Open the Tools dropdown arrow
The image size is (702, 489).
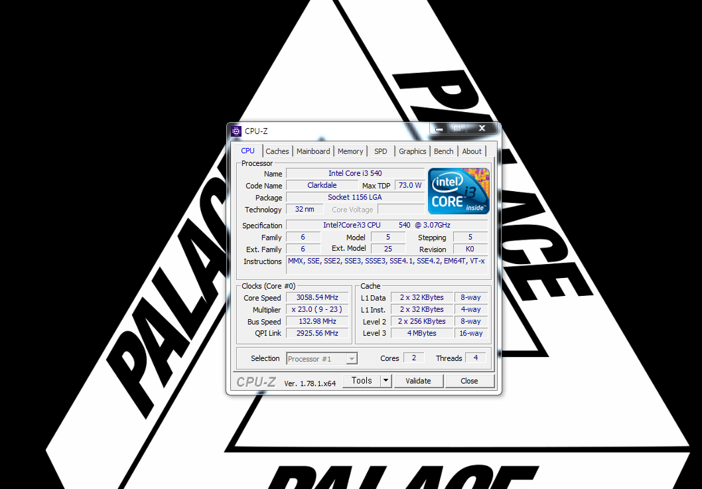pyautogui.click(x=386, y=381)
